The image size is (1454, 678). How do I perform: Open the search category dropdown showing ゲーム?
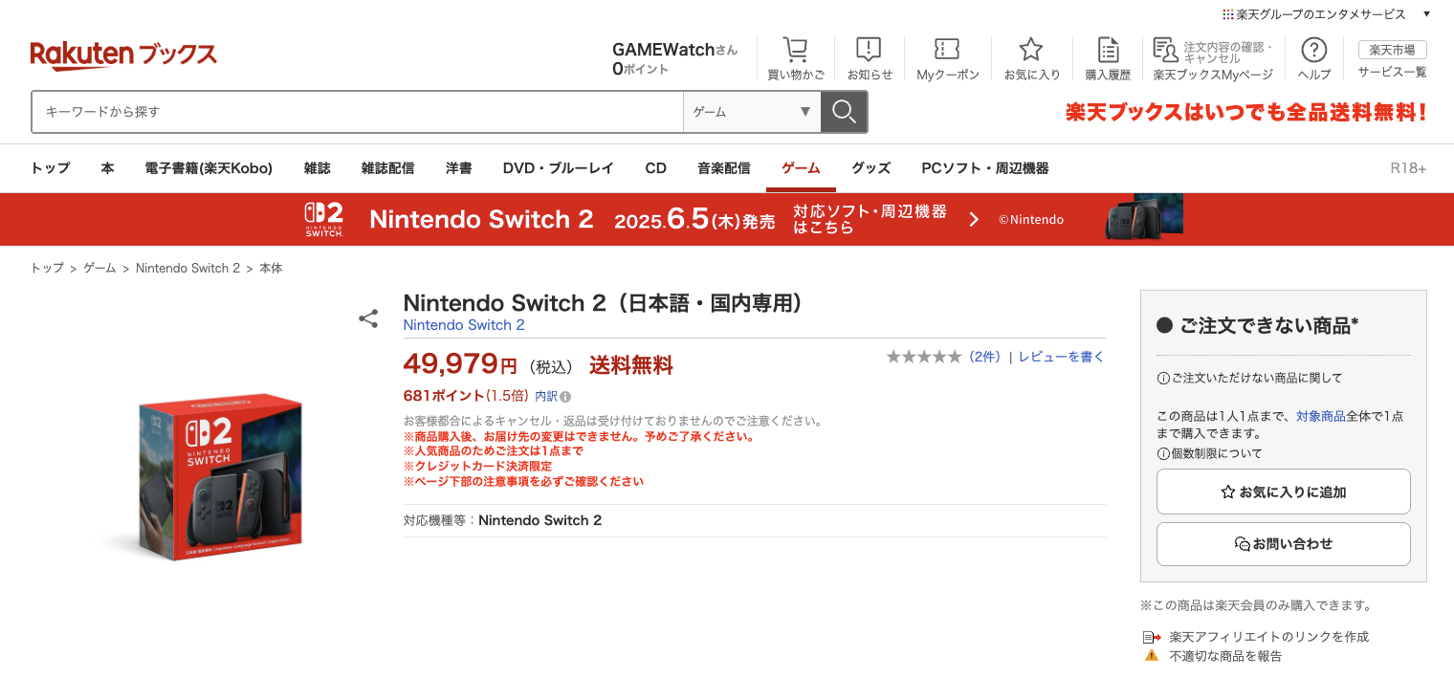(752, 112)
